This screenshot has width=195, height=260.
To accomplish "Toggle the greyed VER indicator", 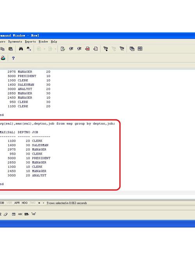I will click(x=9, y=203).
